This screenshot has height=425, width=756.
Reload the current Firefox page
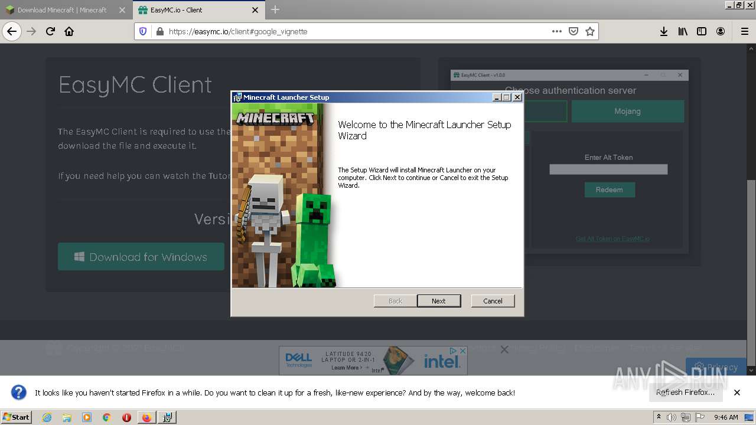pos(50,31)
